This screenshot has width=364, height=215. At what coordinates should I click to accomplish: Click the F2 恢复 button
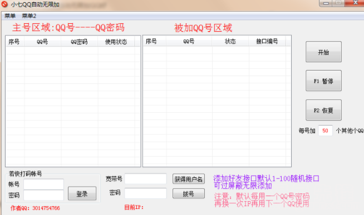pos(323,110)
